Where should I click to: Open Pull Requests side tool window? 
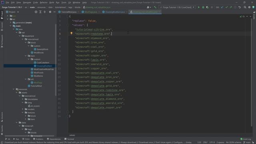click(2, 41)
